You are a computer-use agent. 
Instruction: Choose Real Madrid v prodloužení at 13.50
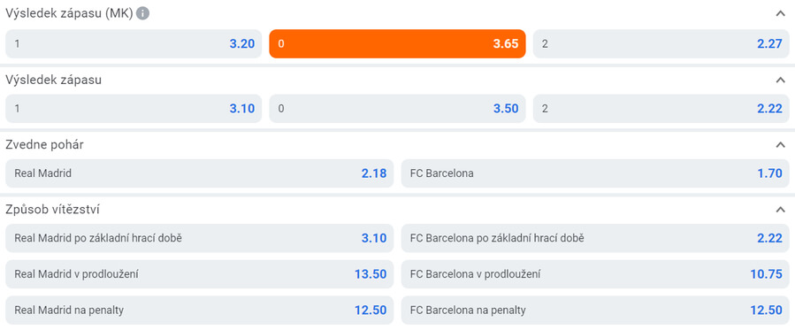coord(200,274)
